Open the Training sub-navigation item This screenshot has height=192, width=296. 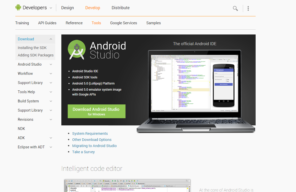[x=22, y=23]
